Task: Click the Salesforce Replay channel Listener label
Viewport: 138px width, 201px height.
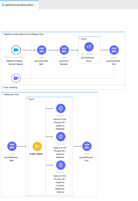Action: (15, 63)
